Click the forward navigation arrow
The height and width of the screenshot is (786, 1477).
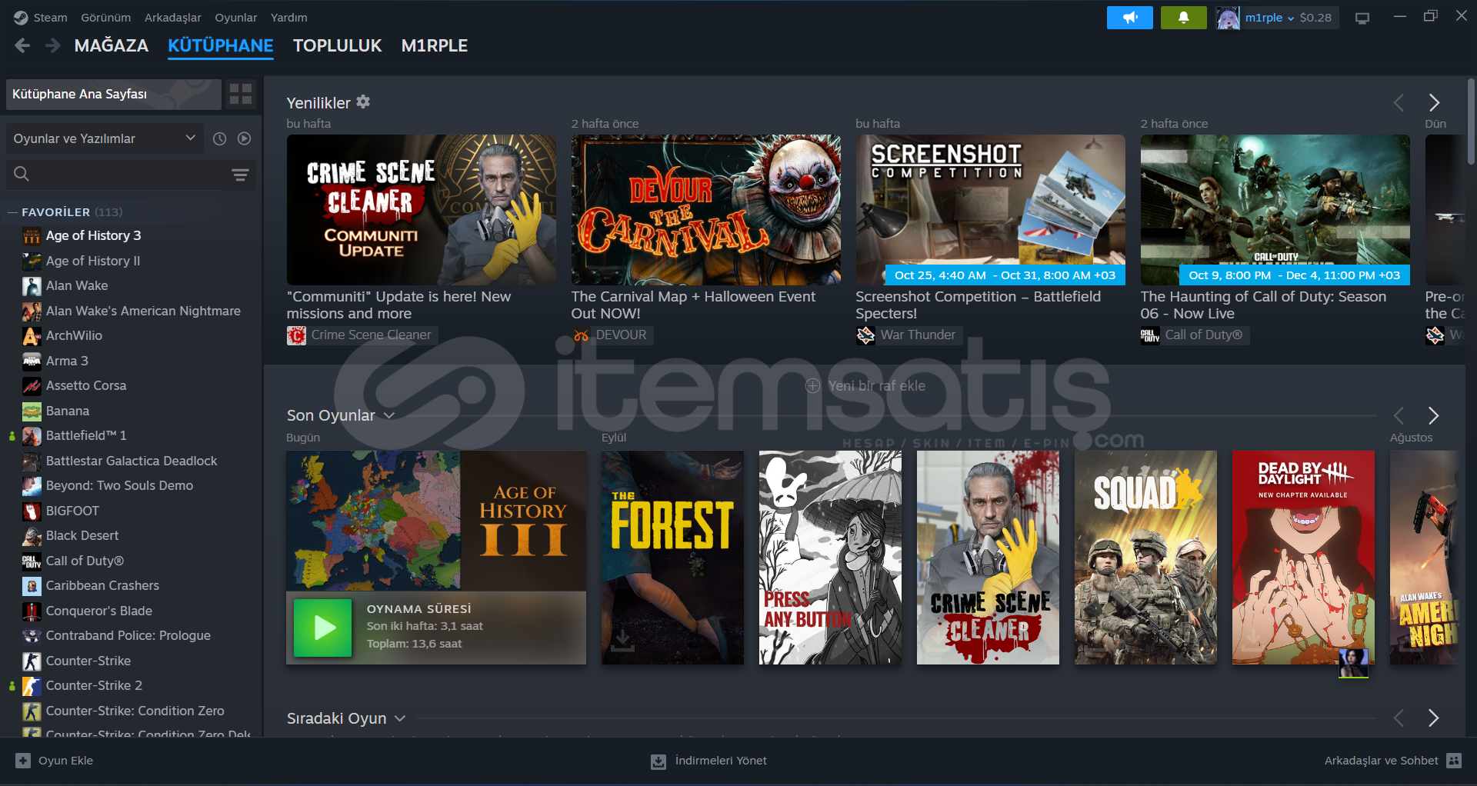click(52, 46)
